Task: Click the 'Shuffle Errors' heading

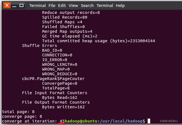Action: pos(40,46)
